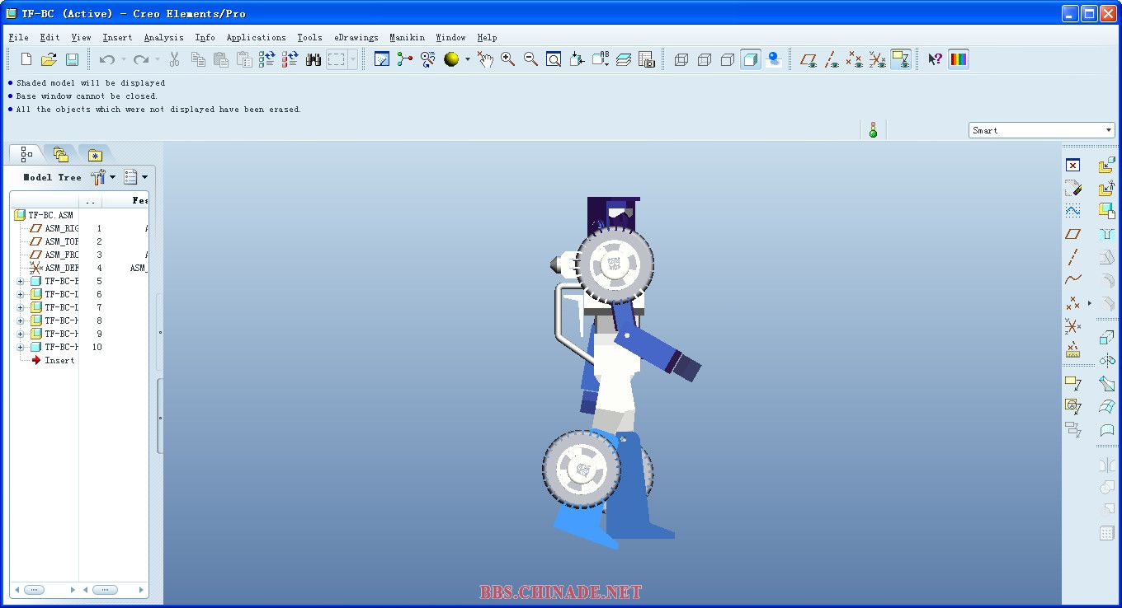The width and height of the screenshot is (1122, 608).
Task: Select the Datum Plane tool in right toolbar
Action: coord(1072,234)
